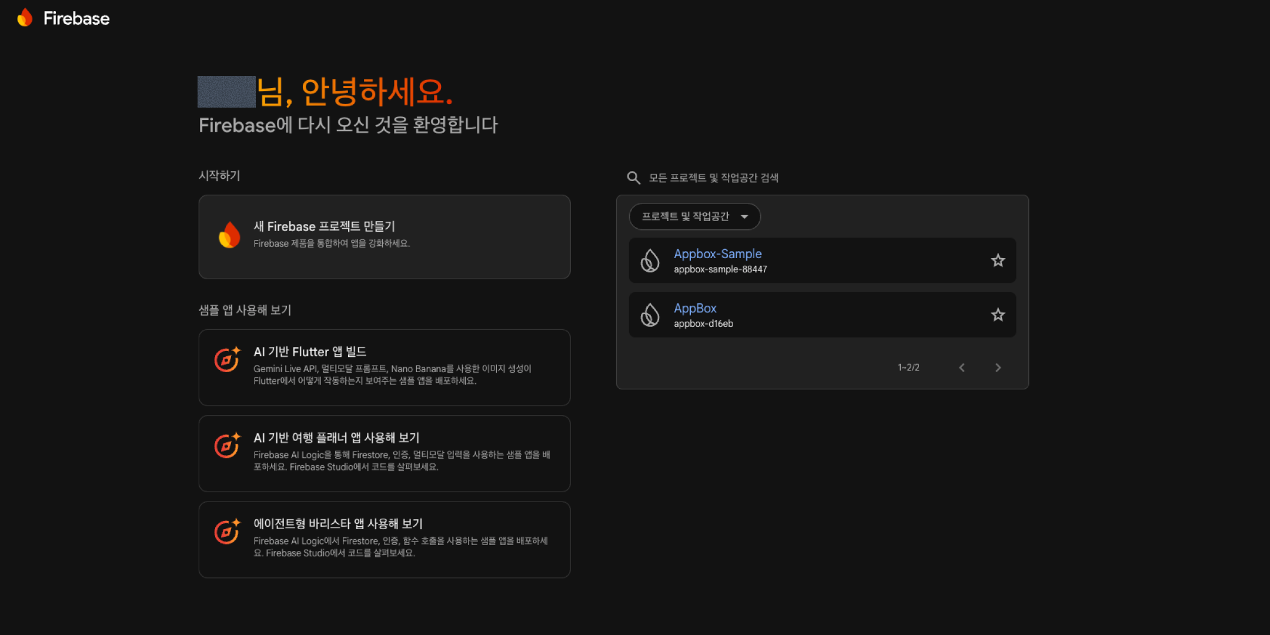Click the 시작하기 section heading
Image resolution: width=1270 pixels, height=635 pixels.
tap(219, 175)
